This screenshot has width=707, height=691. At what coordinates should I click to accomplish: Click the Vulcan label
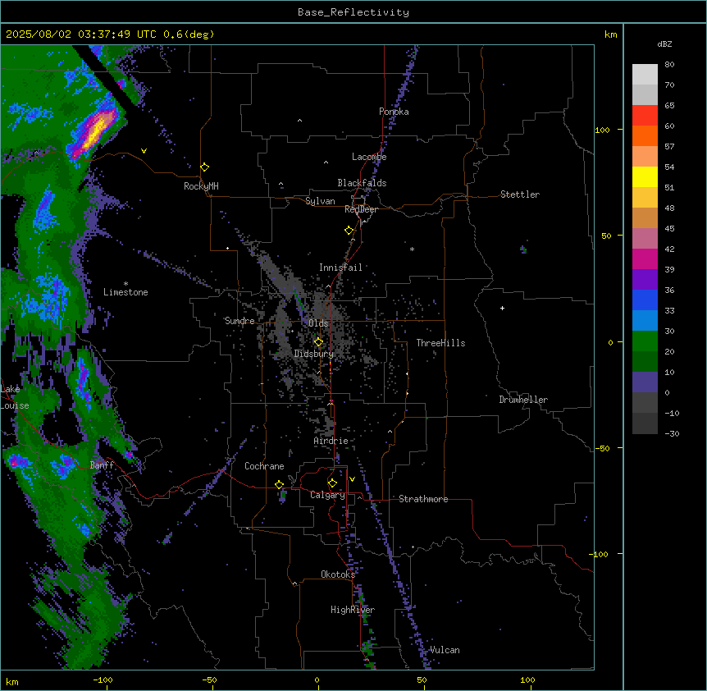(x=445, y=650)
